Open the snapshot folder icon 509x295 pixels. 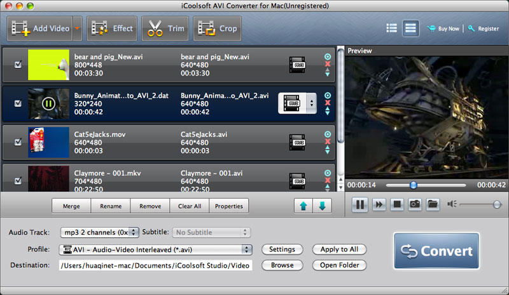[433, 204]
